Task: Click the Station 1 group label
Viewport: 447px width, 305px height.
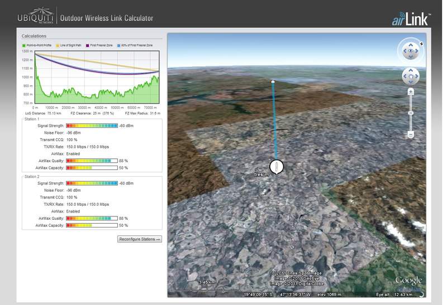Action: click(x=32, y=119)
